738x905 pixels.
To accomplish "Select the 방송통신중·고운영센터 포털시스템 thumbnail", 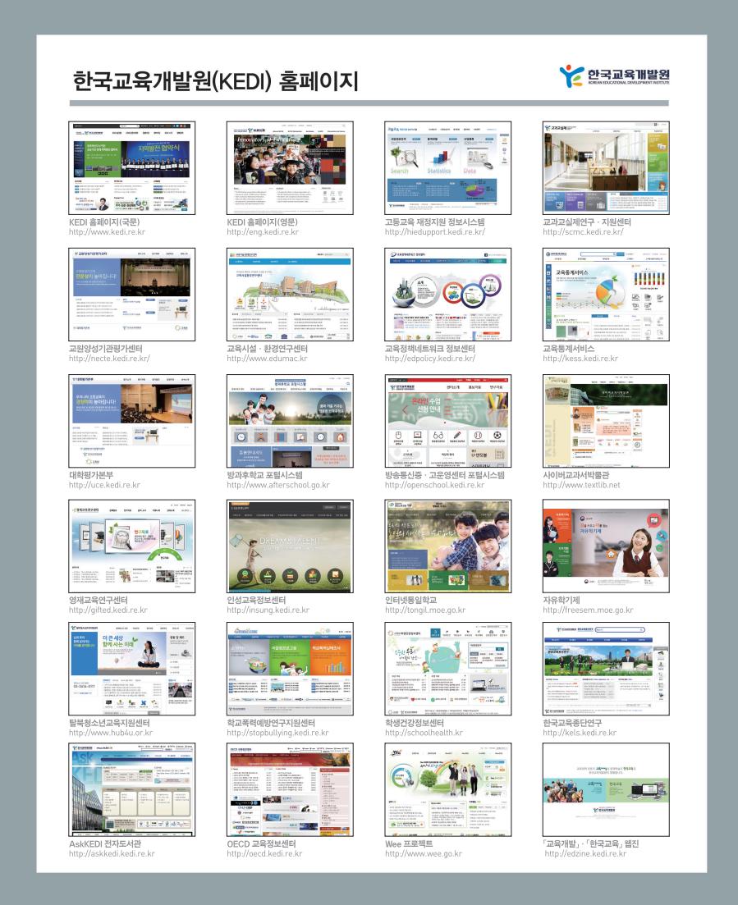I will tap(448, 421).
